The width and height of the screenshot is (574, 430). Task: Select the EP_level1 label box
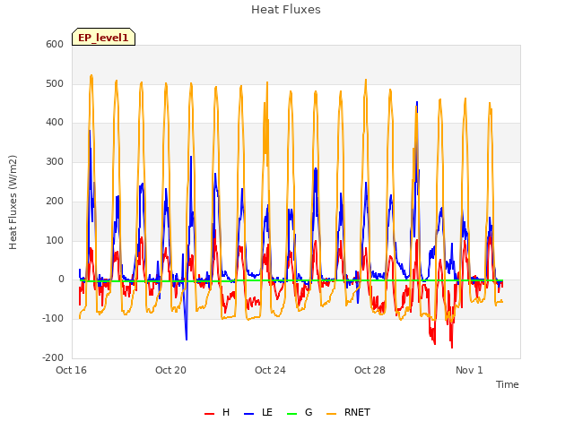click(104, 37)
